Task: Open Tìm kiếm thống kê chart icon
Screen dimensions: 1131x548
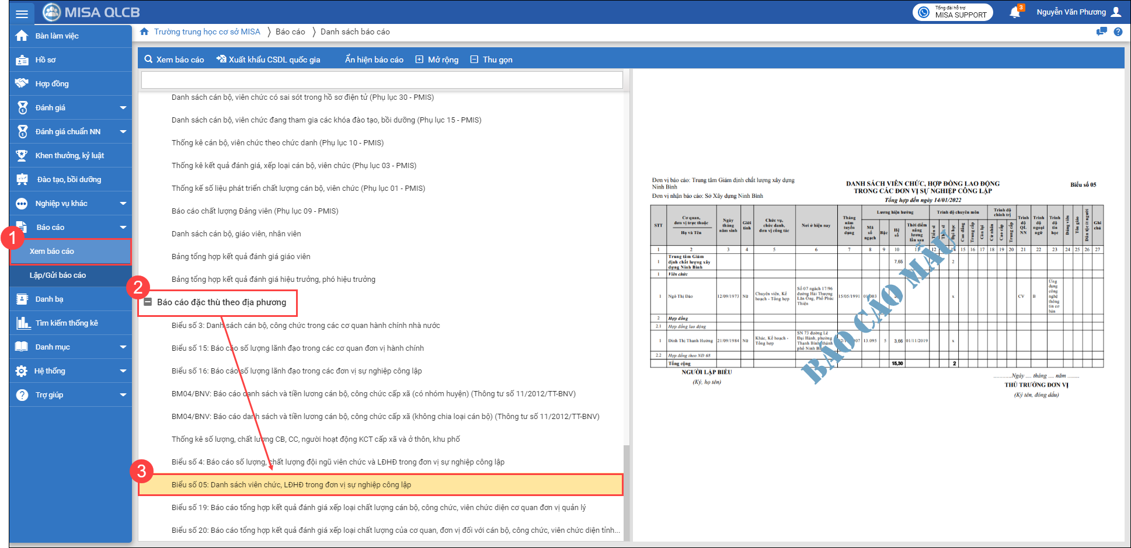Action: pos(23,323)
